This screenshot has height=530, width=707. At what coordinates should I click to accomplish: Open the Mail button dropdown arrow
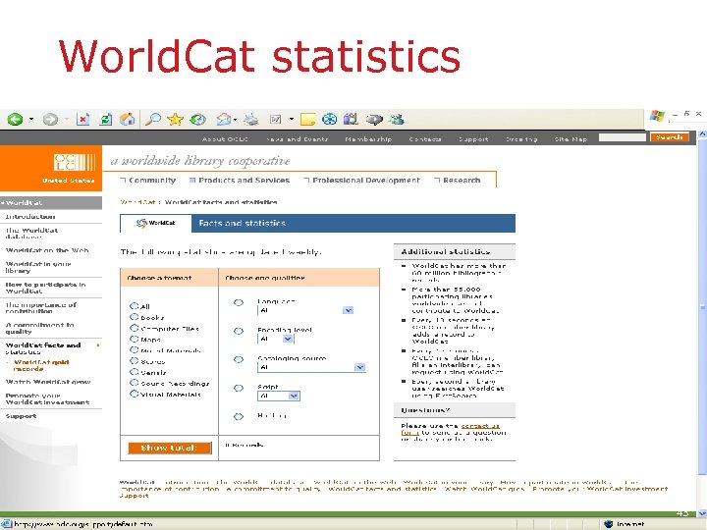click(x=236, y=120)
